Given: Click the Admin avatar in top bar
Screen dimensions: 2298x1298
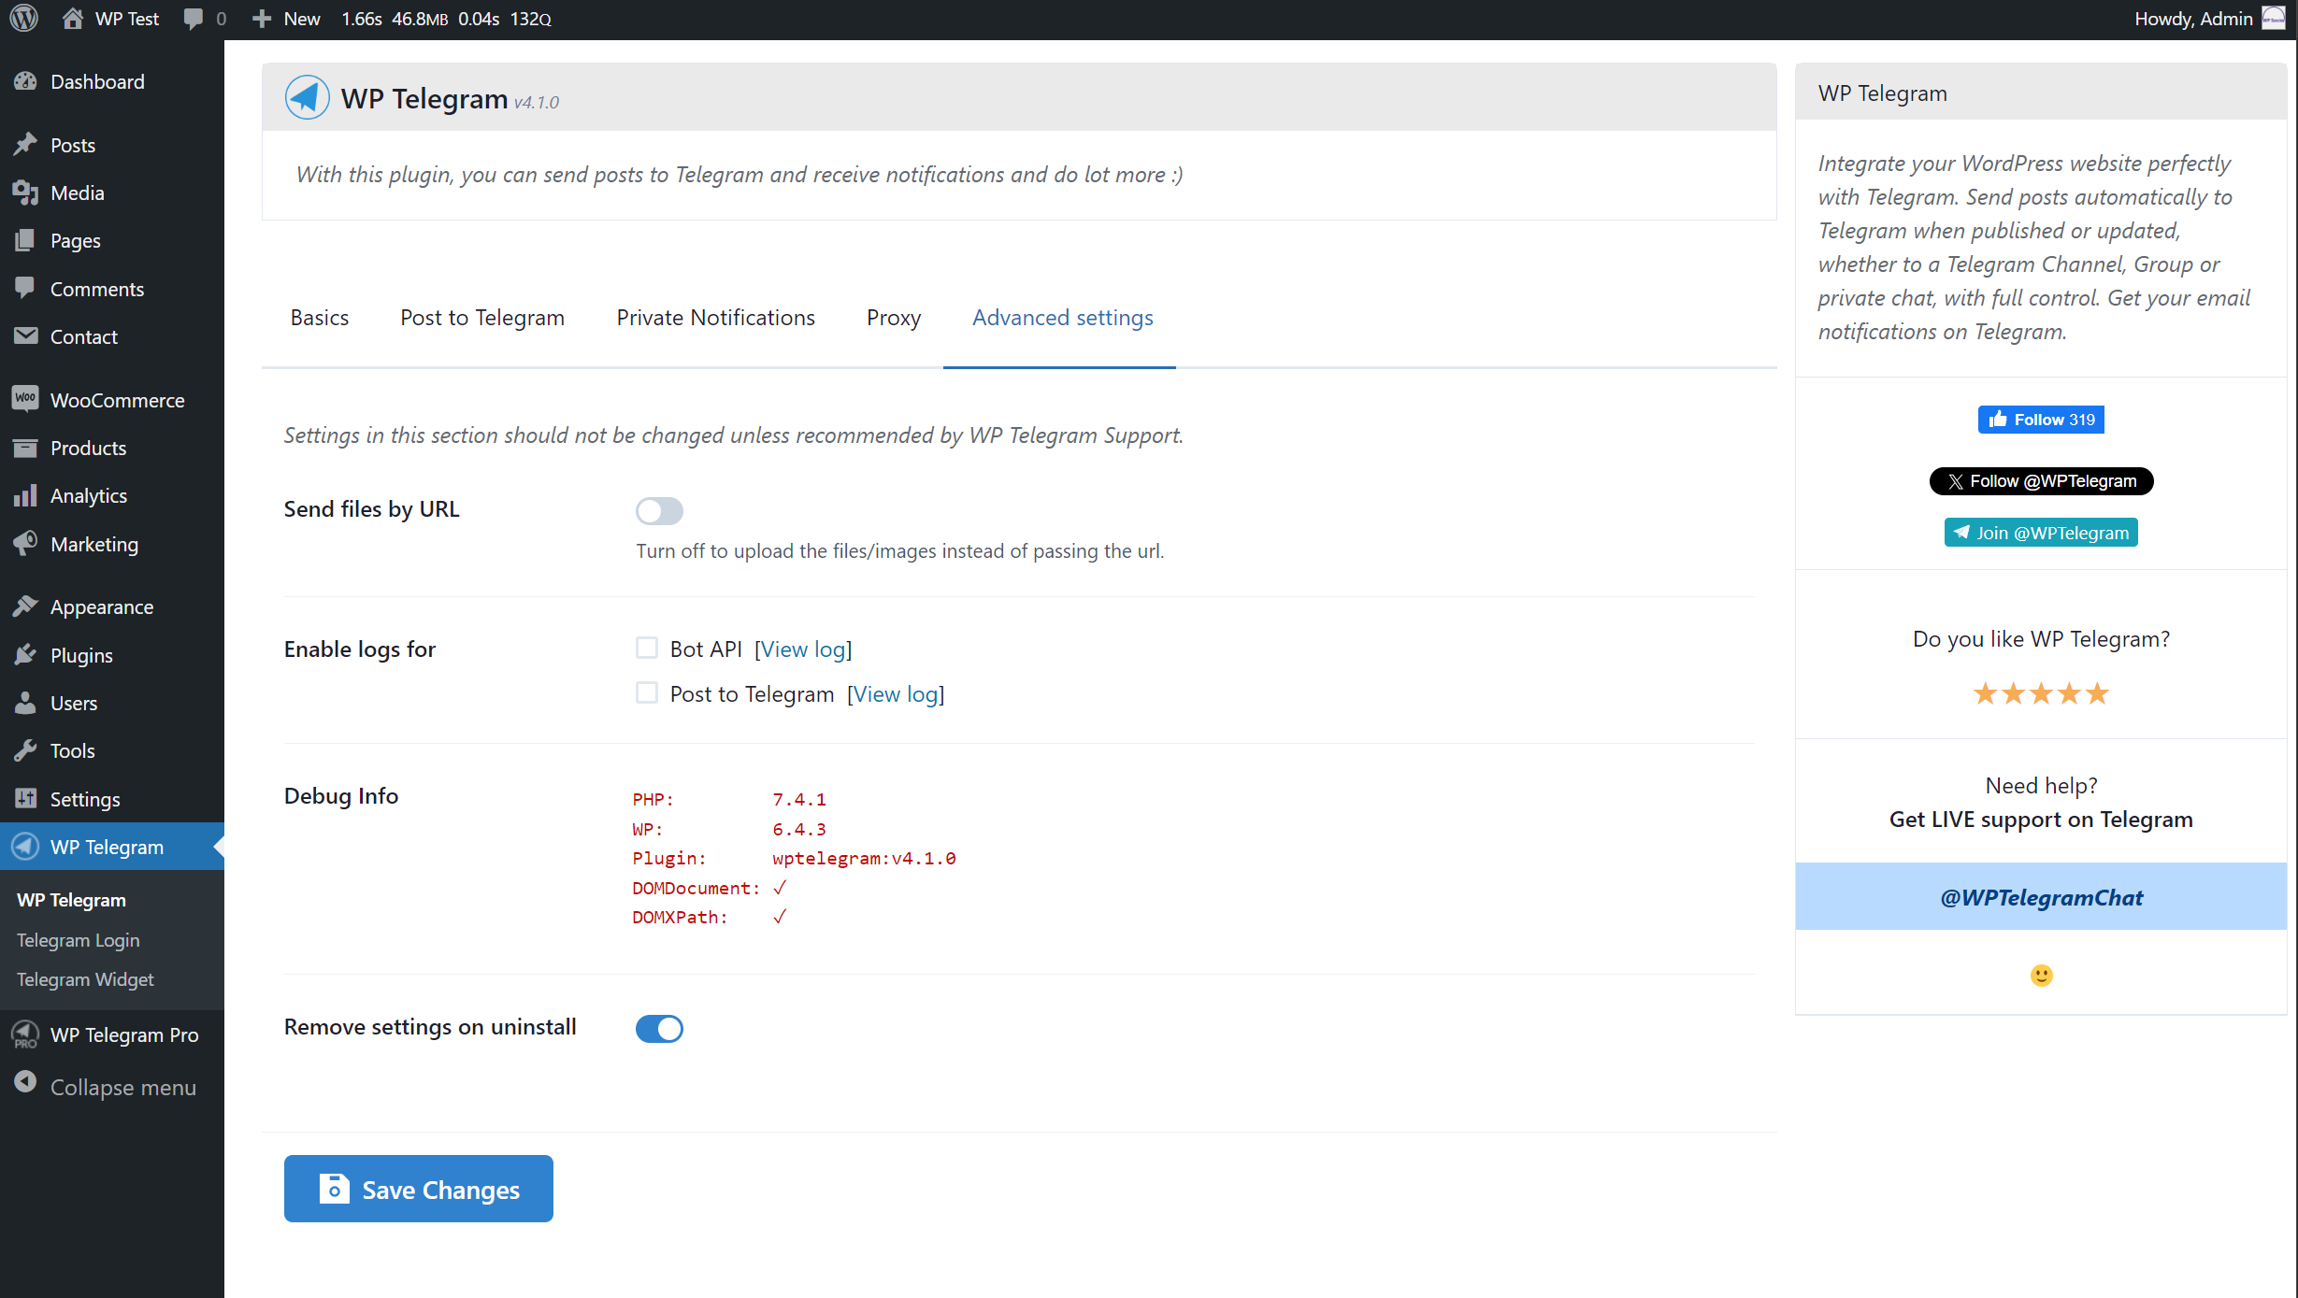Looking at the screenshot, I should tap(2274, 19).
